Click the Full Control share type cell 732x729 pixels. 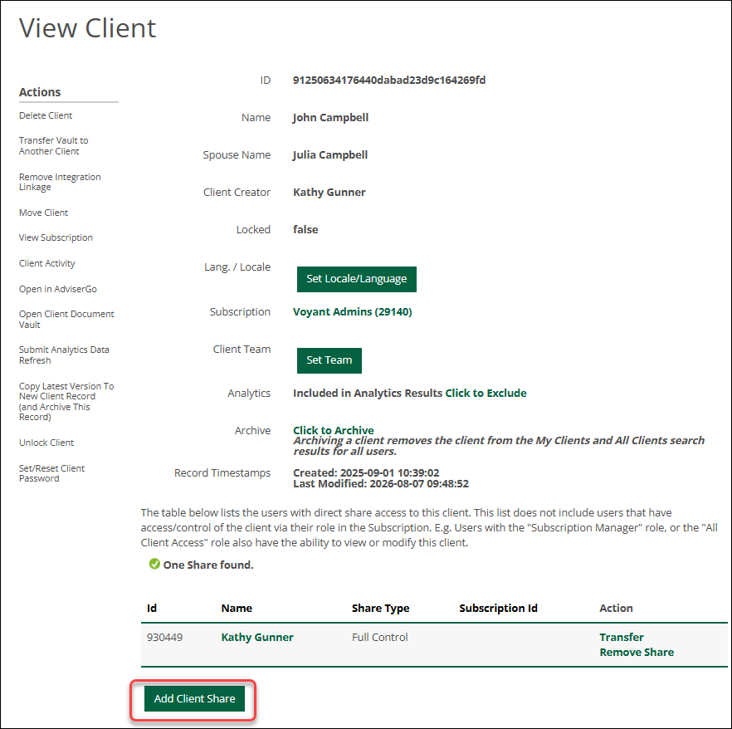380,638
